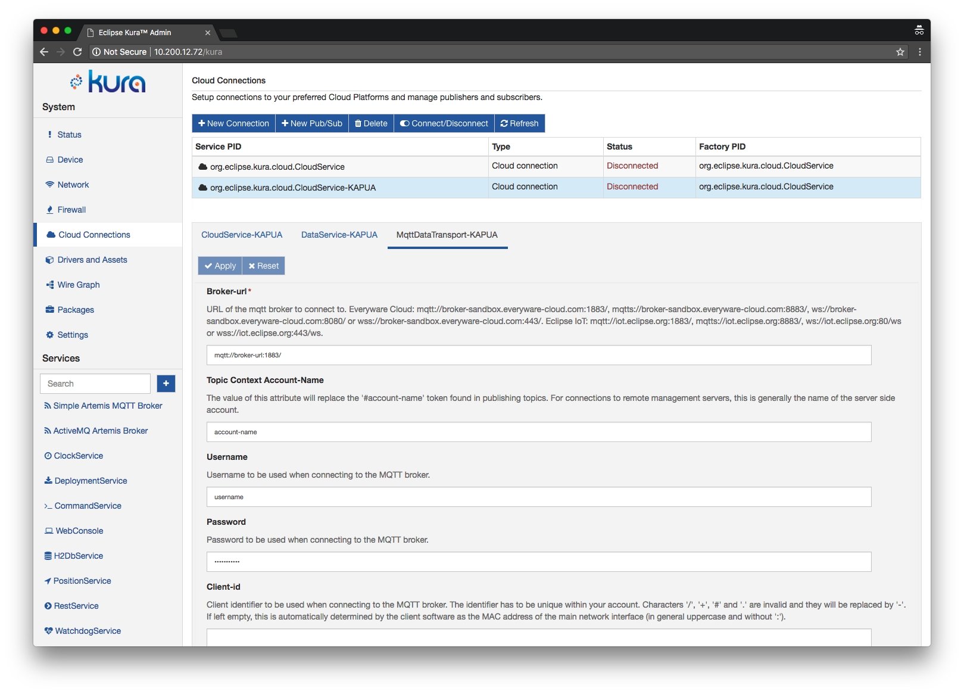The height and width of the screenshot is (694, 964).
Task: Select the org.eclipse.kura.cloud.CloudService row
Action: coord(556,166)
